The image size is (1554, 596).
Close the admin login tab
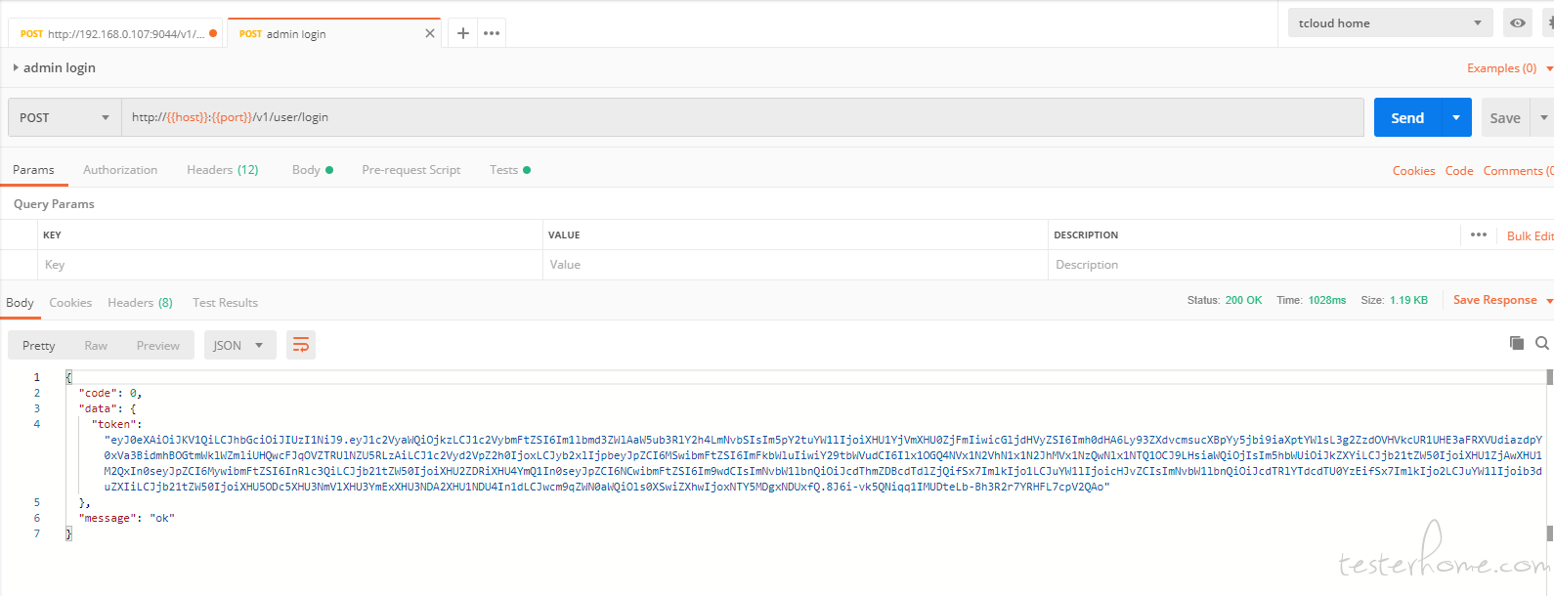430,33
